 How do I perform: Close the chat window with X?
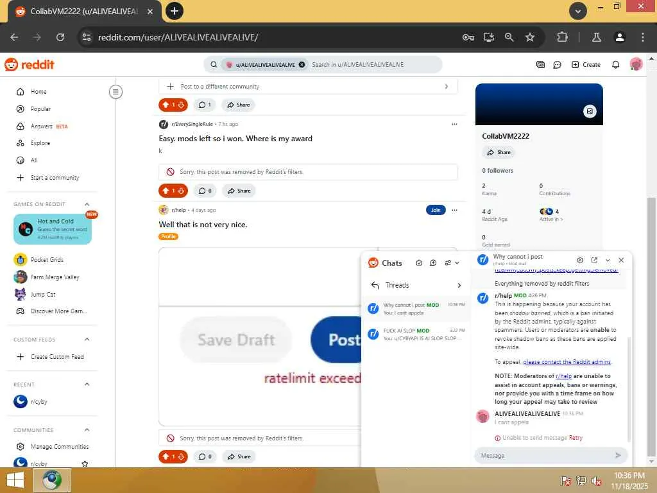621,260
